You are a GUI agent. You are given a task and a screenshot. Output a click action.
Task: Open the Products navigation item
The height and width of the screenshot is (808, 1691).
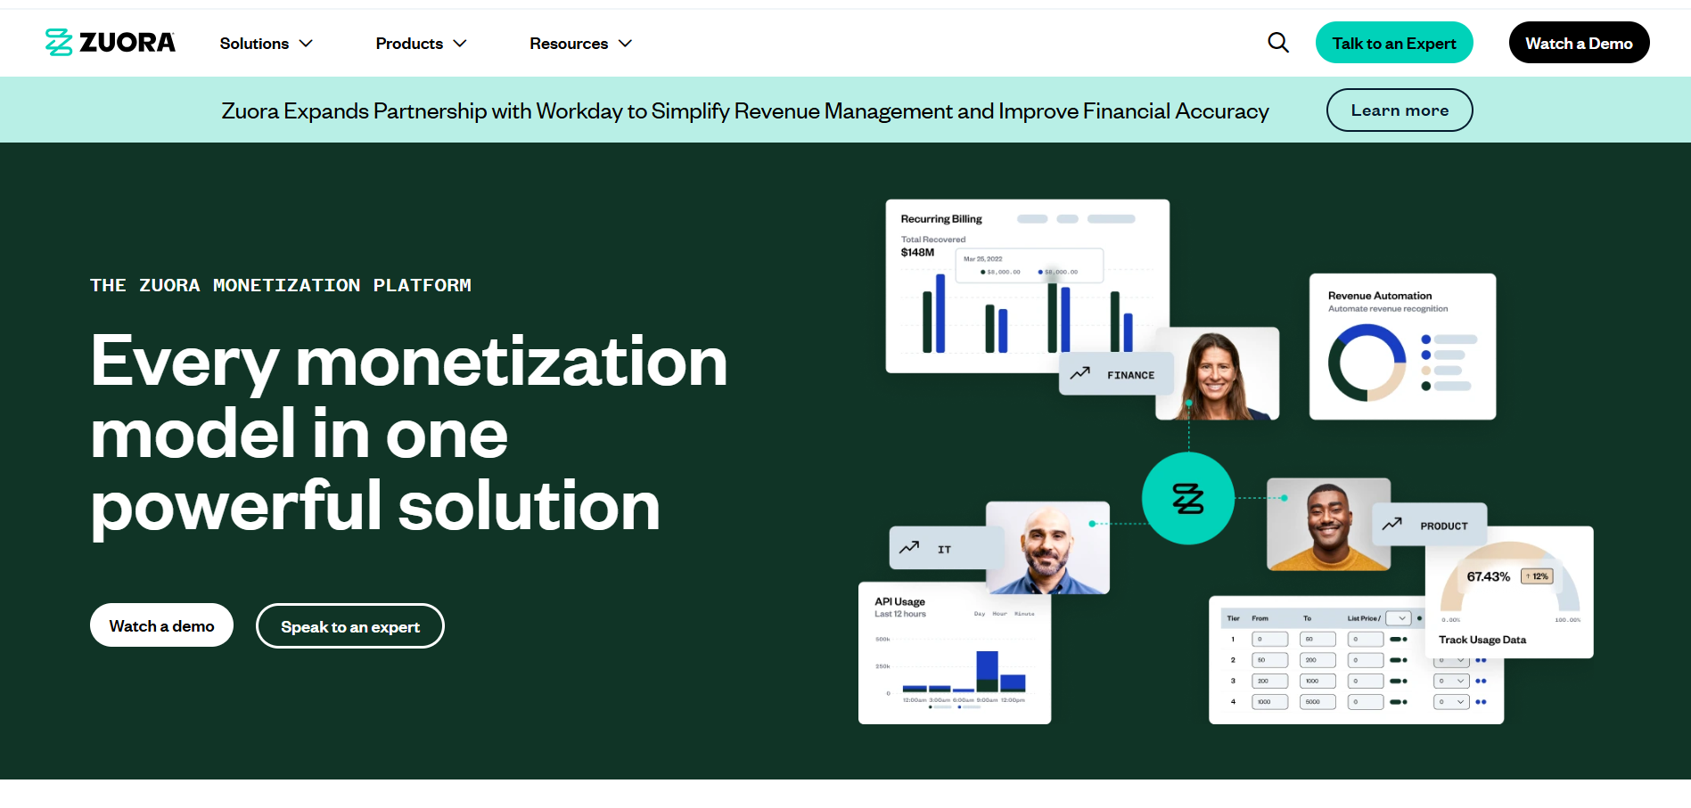(409, 44)
